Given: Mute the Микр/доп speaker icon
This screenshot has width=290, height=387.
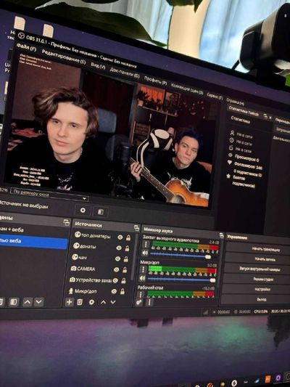Looking at the screenshot, I should point(143,278).
